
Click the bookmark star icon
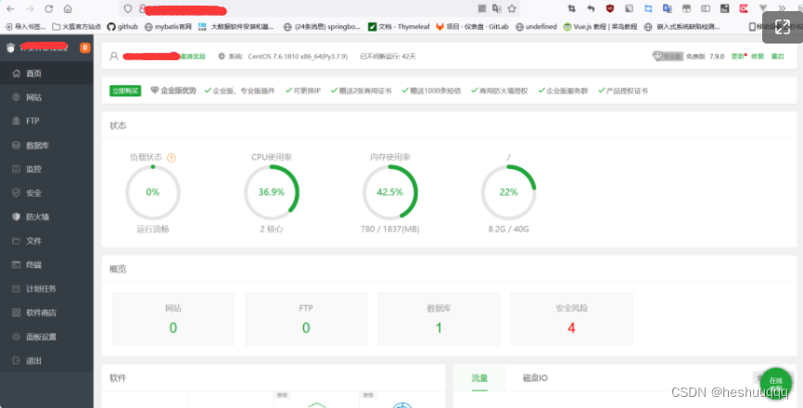[x=512, y=8]
